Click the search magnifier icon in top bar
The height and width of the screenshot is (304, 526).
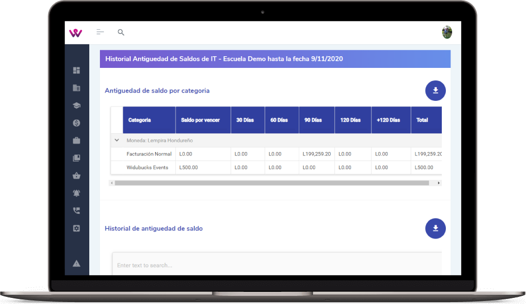(121, 32)
